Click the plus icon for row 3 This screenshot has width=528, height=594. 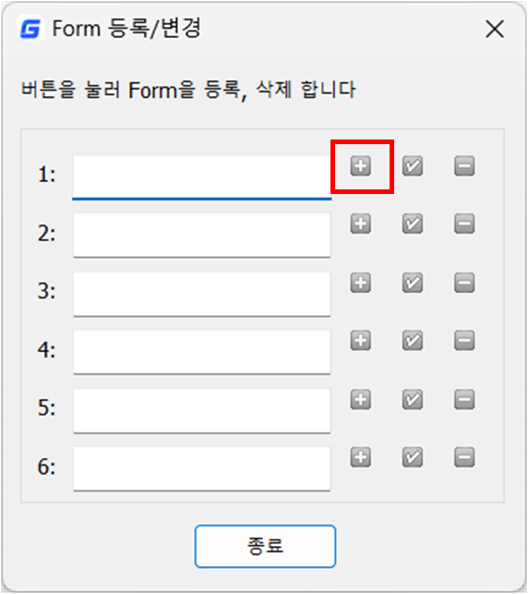(360, 283)
